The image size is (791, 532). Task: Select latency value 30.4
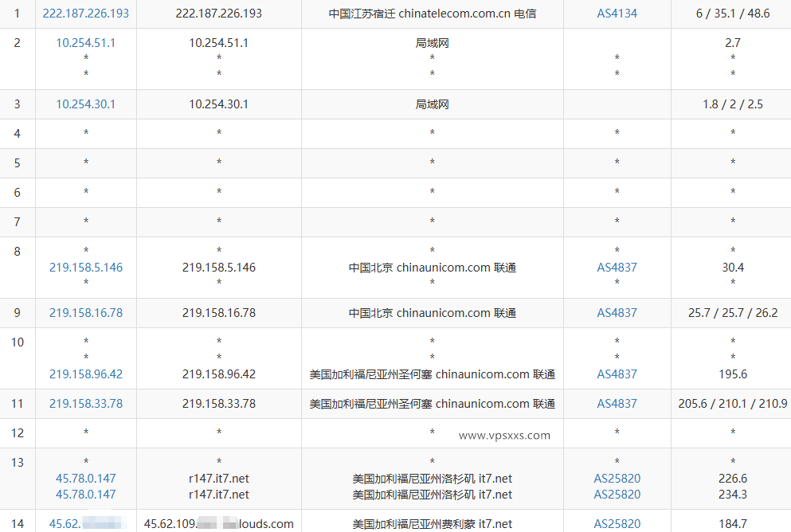click(x=733, y=268)
